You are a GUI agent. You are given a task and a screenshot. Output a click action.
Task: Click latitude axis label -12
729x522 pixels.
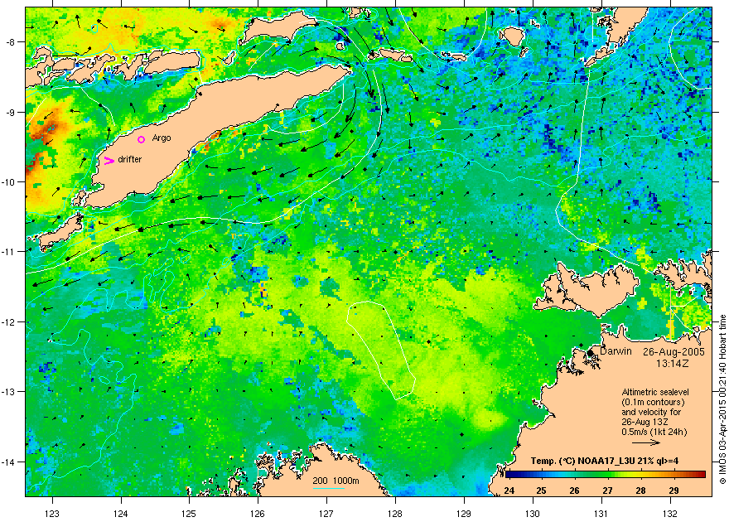[9, 322]
